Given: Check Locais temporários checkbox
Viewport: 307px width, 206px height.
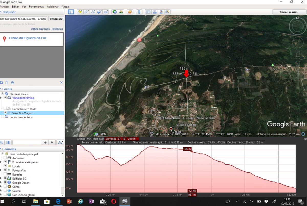Looking at the screenshot, I should (3, 117).
